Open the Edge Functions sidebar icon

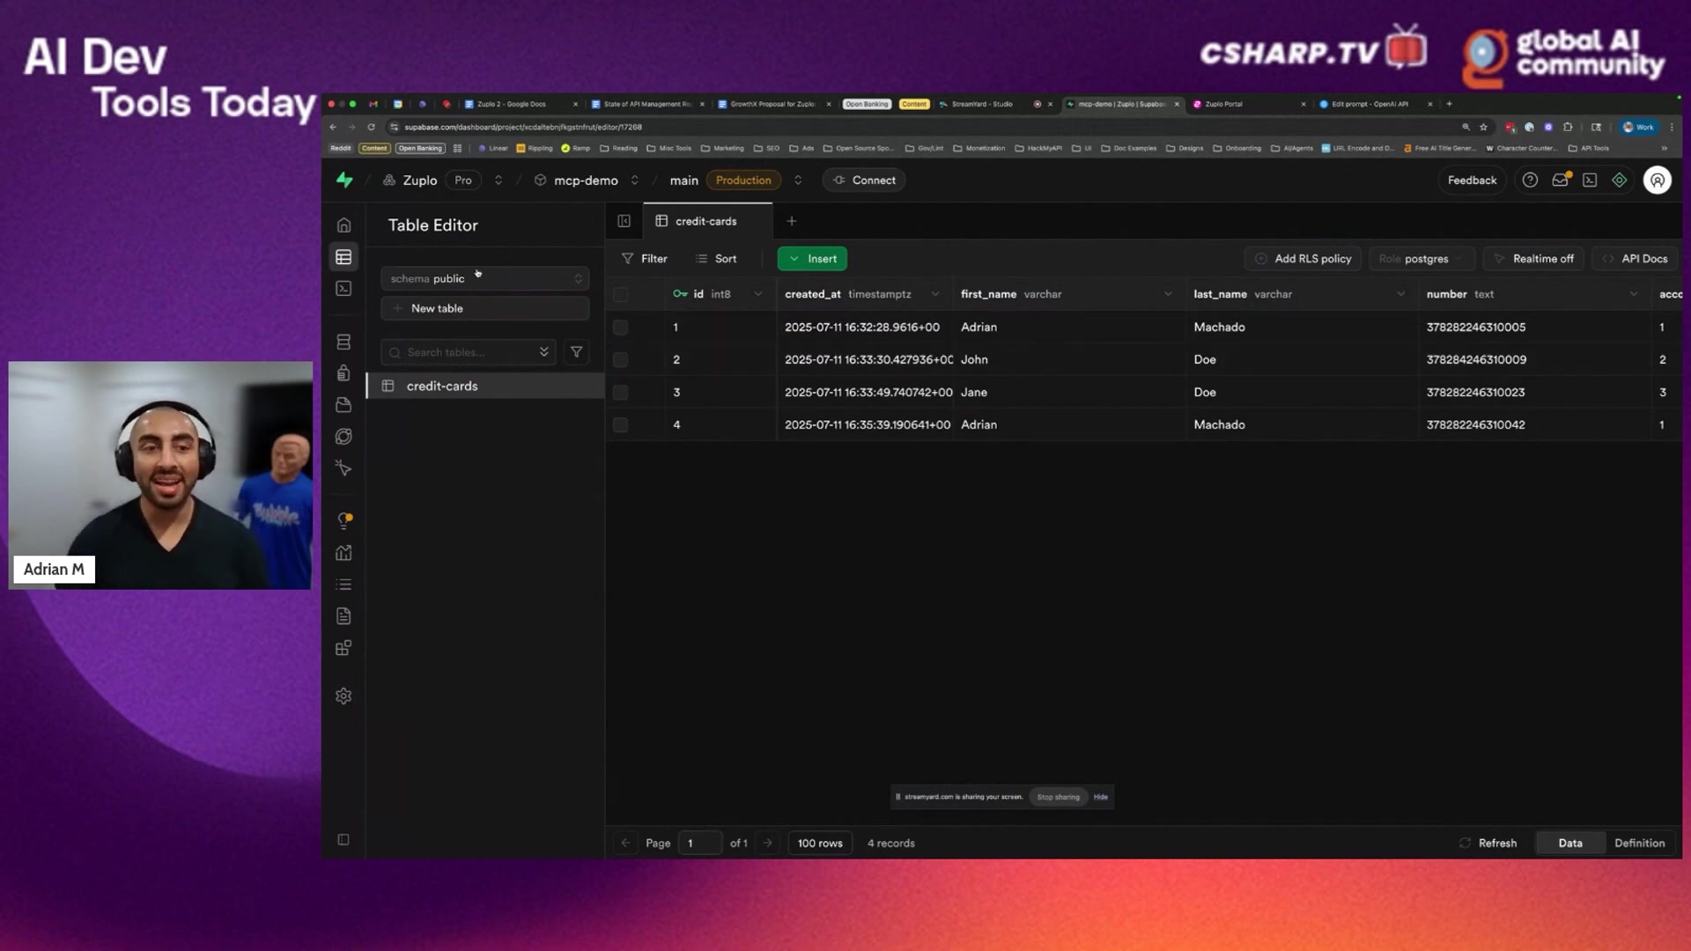[343, 437]
